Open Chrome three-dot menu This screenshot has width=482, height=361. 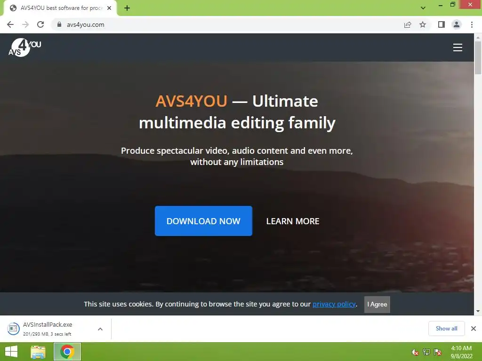click(x=472, y=24)
